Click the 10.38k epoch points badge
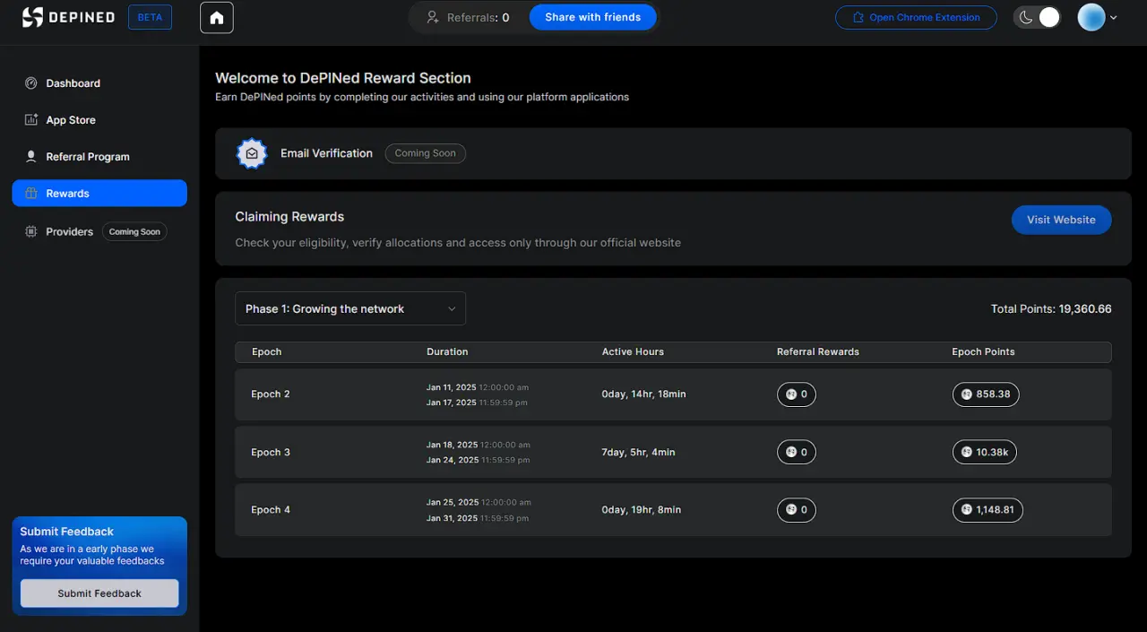The height and width of the screenshot is (632, 1147). pos(985,452)
